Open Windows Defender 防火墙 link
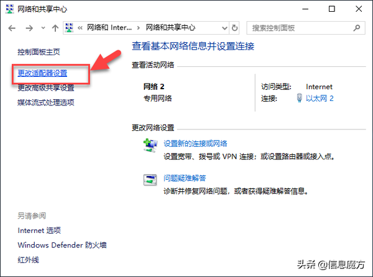This screenshot has height=277, width=373. (62, 245)
